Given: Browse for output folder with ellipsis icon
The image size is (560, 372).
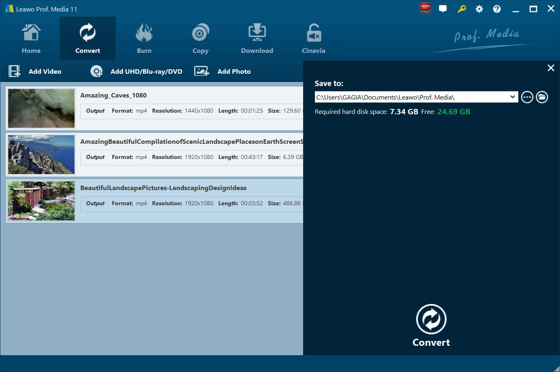Looking at the screenshot, I should tap(527, 97).
